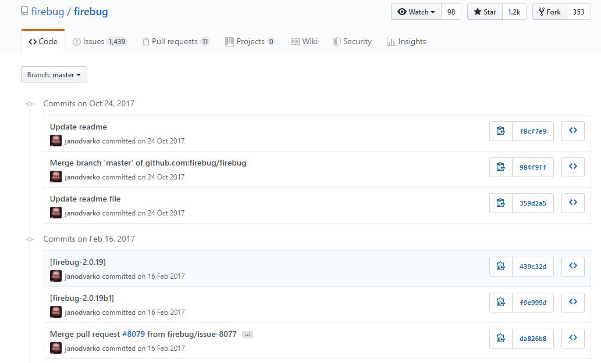
Task: View the 1.2k stargazers count
Action: coord(514,12)
